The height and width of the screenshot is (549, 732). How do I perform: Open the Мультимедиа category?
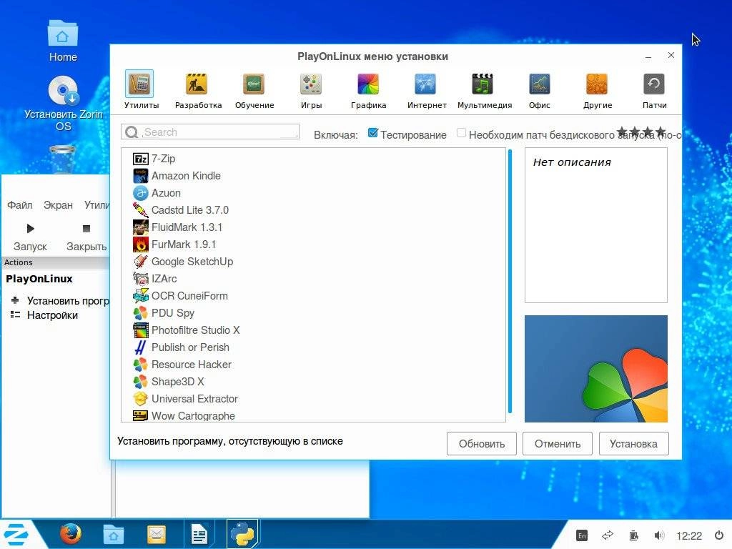pos(483,84)
